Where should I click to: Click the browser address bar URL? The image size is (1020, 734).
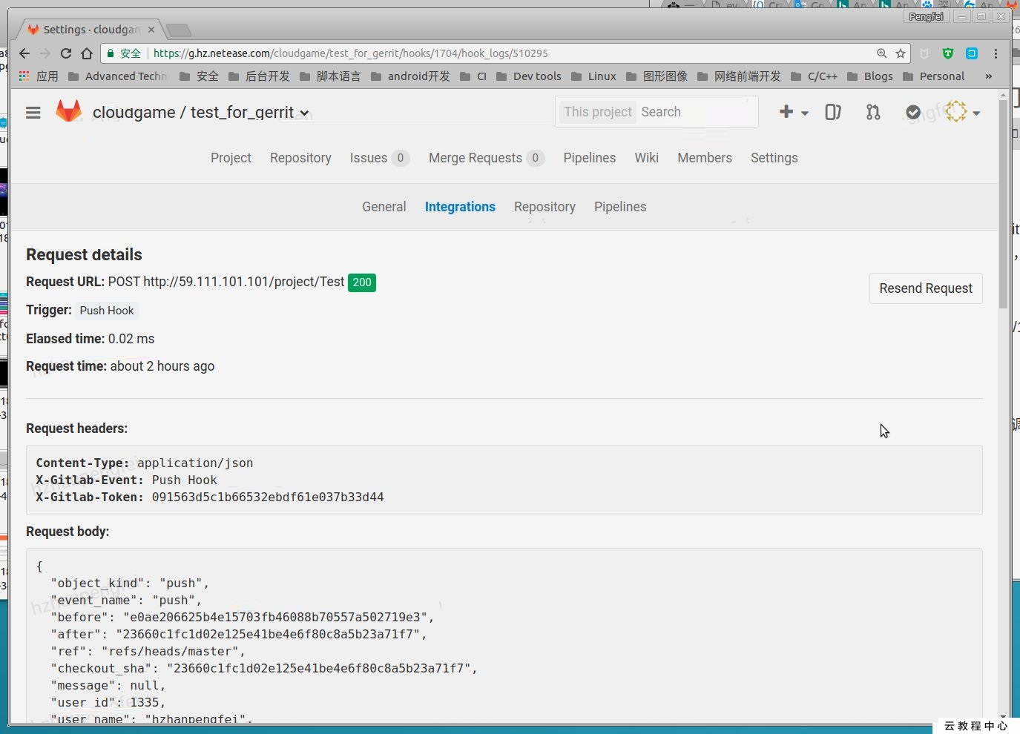350,53
